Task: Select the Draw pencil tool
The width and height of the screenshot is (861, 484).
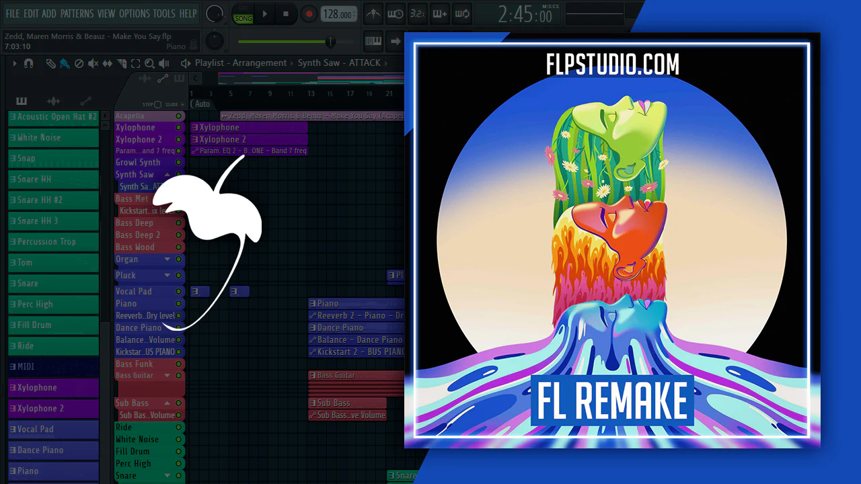Action: click(x=50, y=63)
